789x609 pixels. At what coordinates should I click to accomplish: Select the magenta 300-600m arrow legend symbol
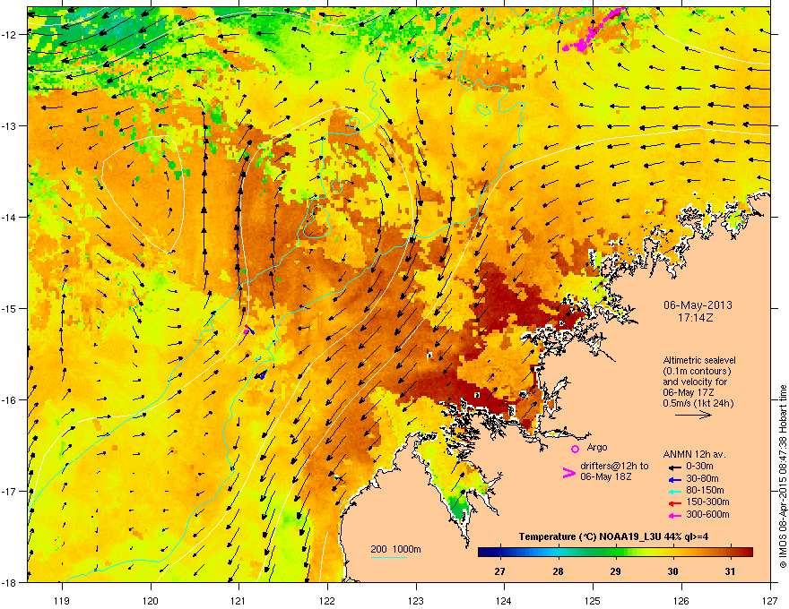(675, 515)
